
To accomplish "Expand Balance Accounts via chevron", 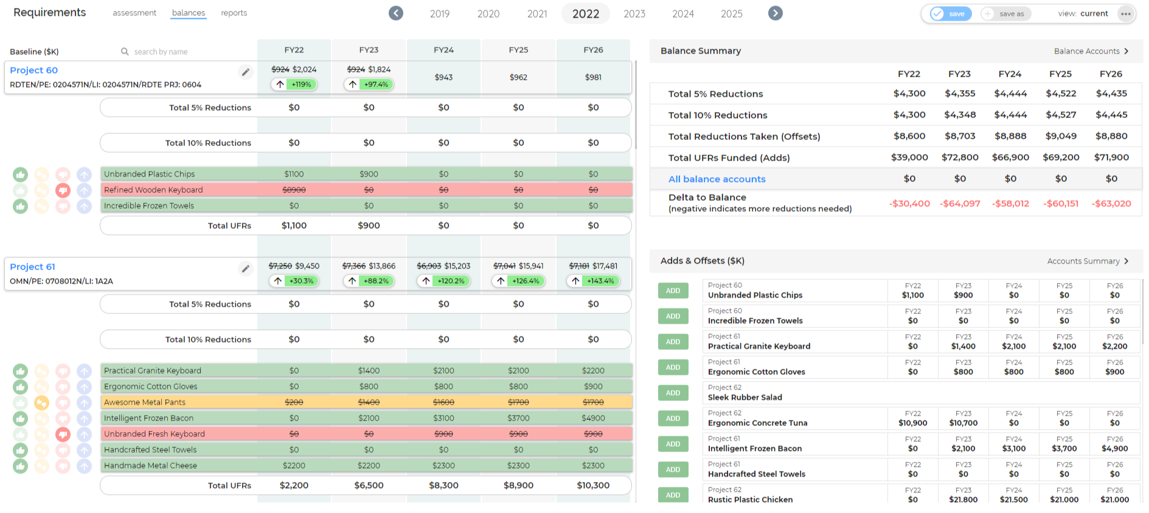I will click(1126, 51).
